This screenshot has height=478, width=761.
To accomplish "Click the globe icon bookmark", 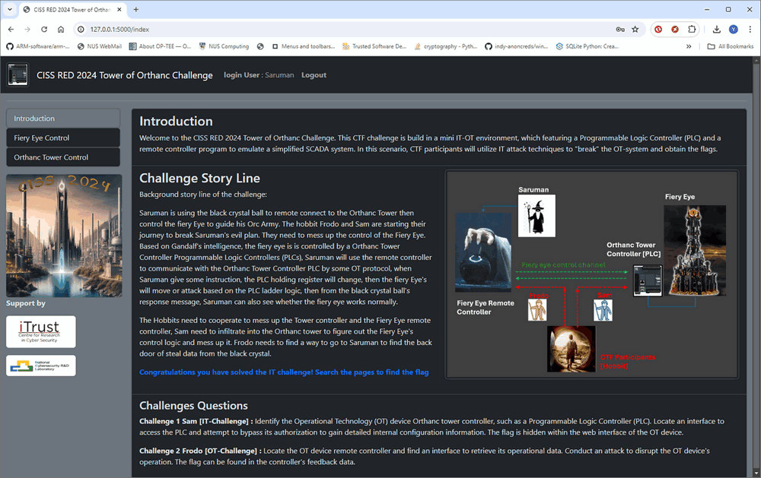I will tap(260, 46).
